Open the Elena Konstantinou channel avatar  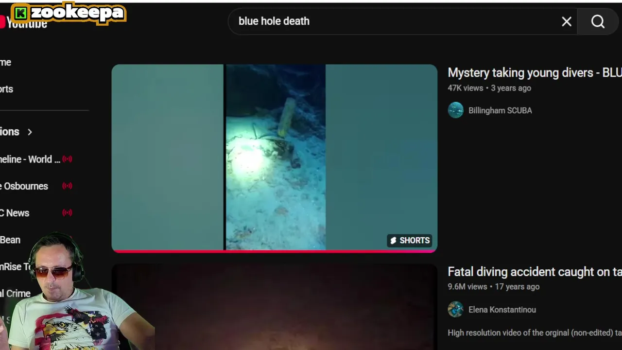(456, 309)
